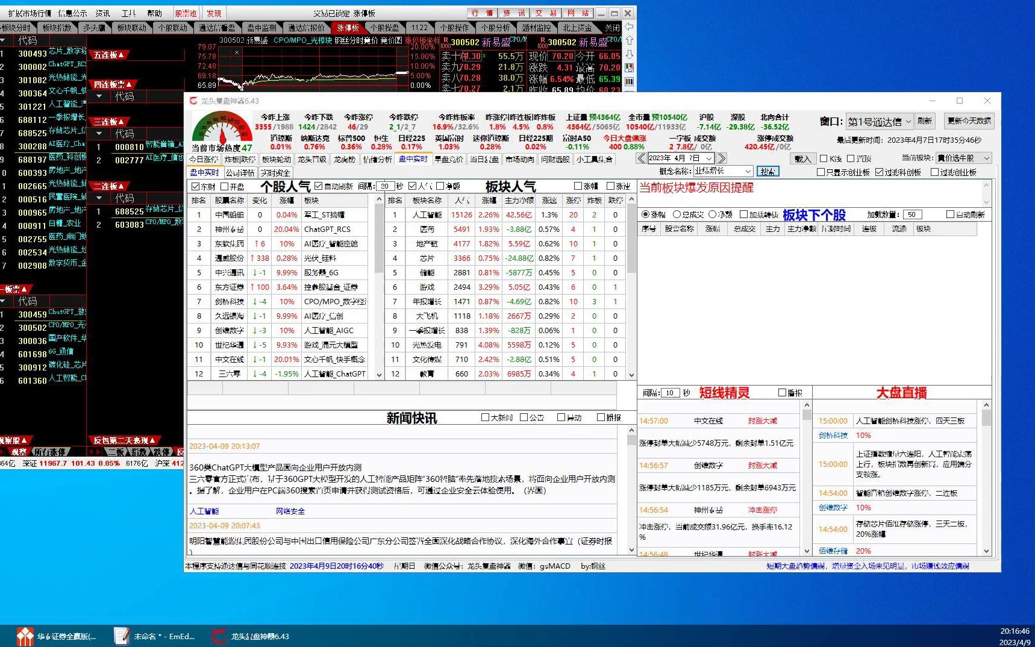Open the date picker dropdown 2023年4月7日
Viewport: 1035px width, 647px height.
[709, 158]
